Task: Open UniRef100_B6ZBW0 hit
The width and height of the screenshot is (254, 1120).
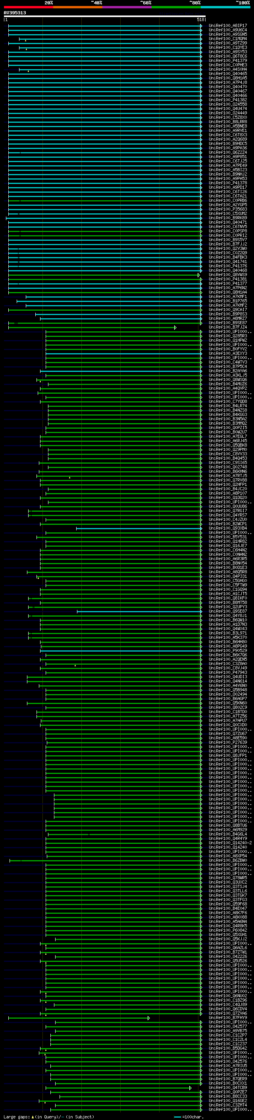Action: 228,861
